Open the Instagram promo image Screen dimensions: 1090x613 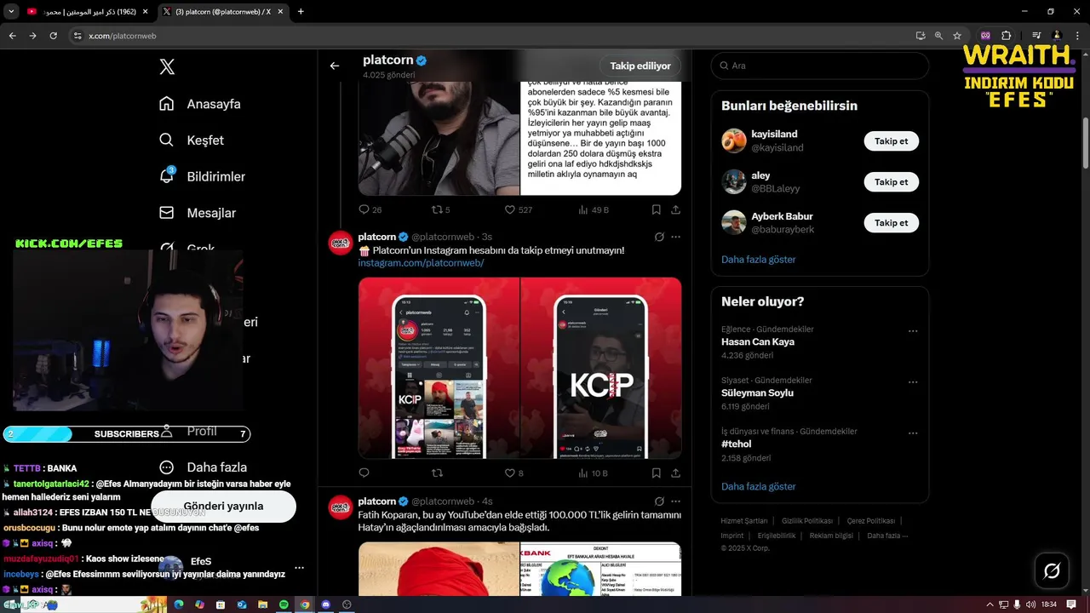tap(519, 368)
